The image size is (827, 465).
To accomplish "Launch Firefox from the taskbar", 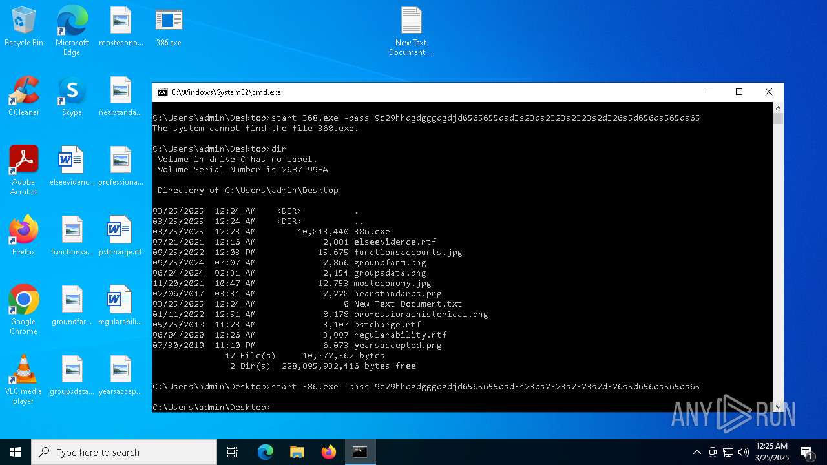I will [329, 452].
